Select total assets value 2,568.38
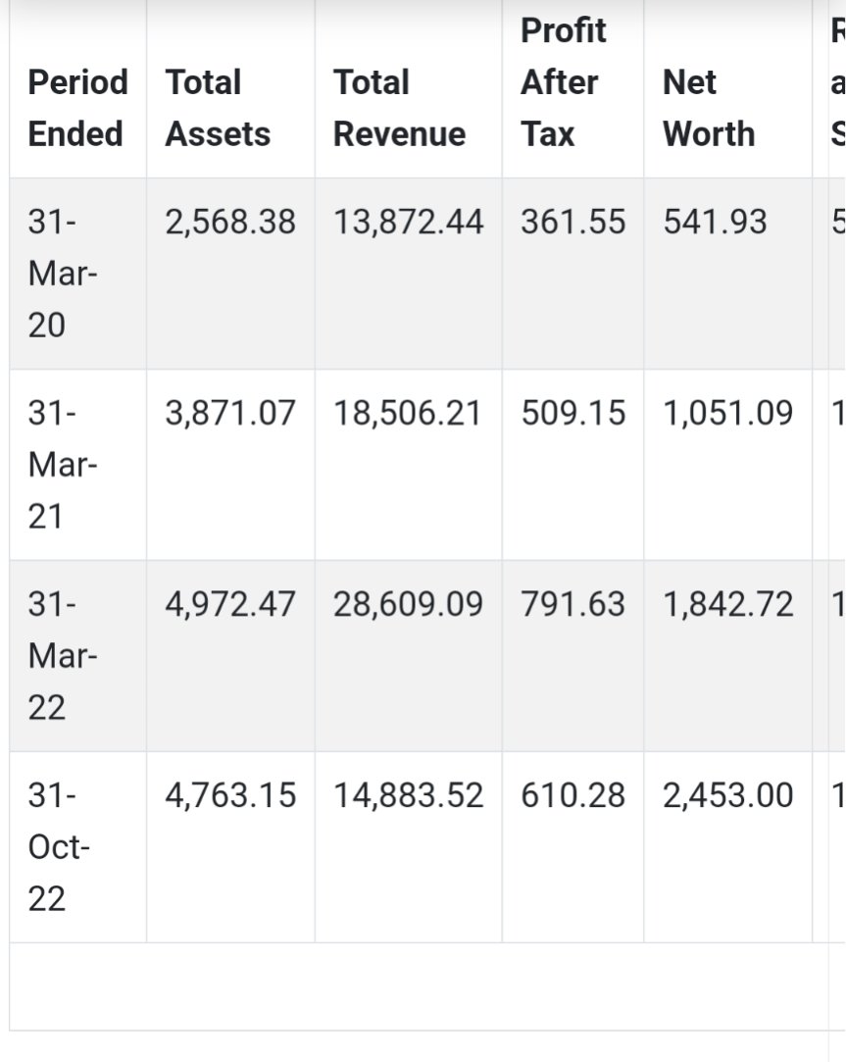 click(230, 223)
